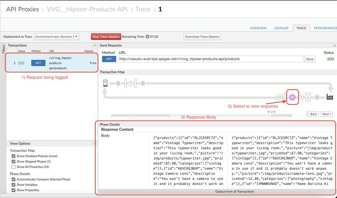This screenshot has height=198, width=337.
Task: Click the Response Content heading
Action: pyautogui.click(x=118, y=129)
